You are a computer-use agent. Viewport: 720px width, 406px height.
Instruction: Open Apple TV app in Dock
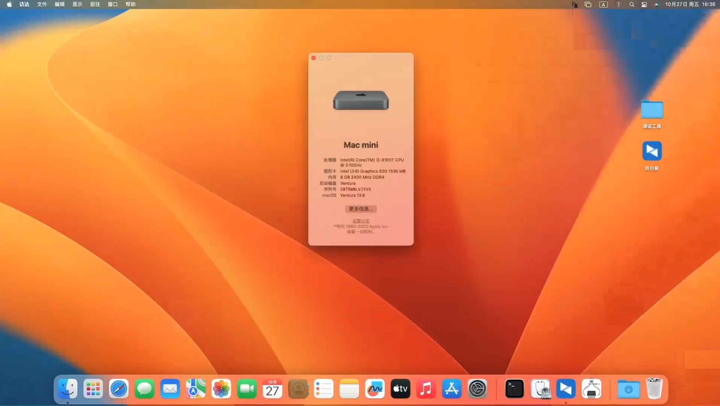(x=400, y=388)
